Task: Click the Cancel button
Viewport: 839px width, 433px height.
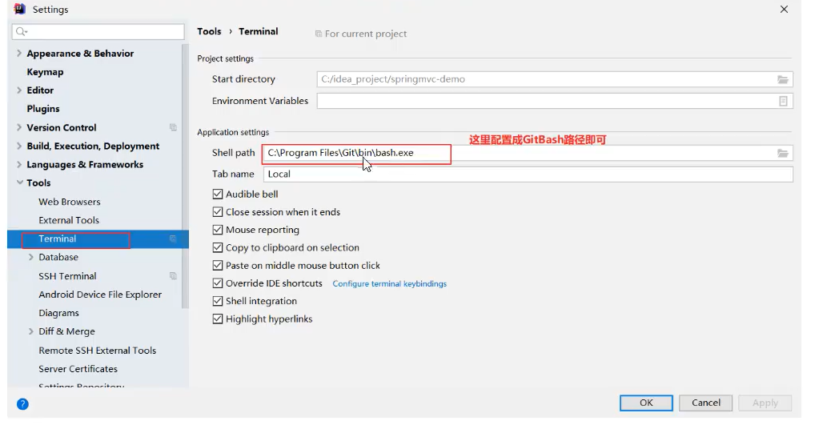Action: [706, 403]
